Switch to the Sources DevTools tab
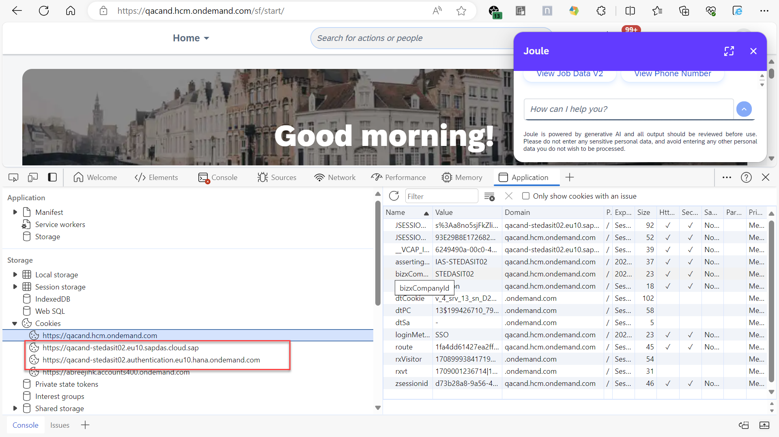Viewport: 779px width, 437px height. tap(277, 178)
